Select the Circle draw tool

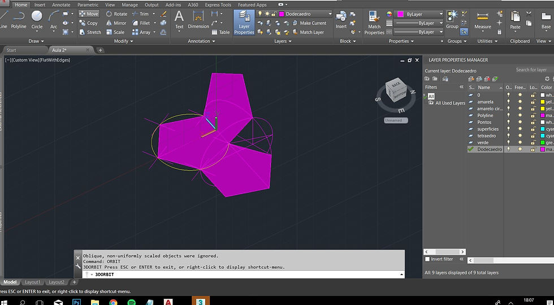[37, 20]
